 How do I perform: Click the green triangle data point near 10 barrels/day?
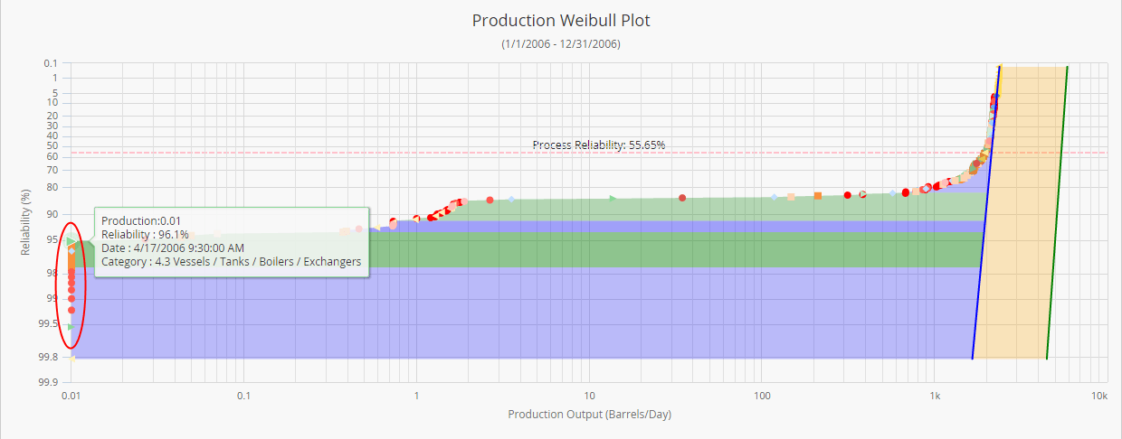[613, 198]
